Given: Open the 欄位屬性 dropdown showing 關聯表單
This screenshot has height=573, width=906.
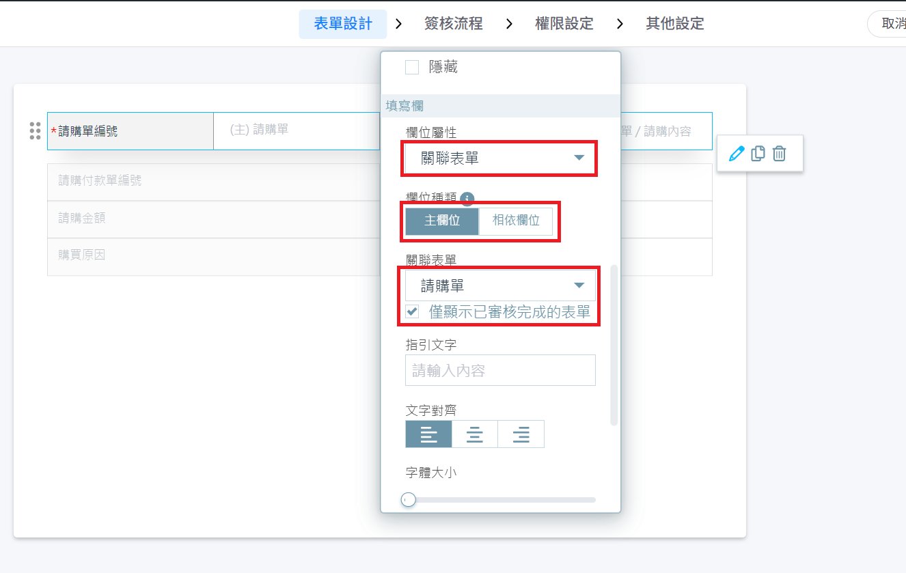Looking at the screenshot, I should point(500,158).
